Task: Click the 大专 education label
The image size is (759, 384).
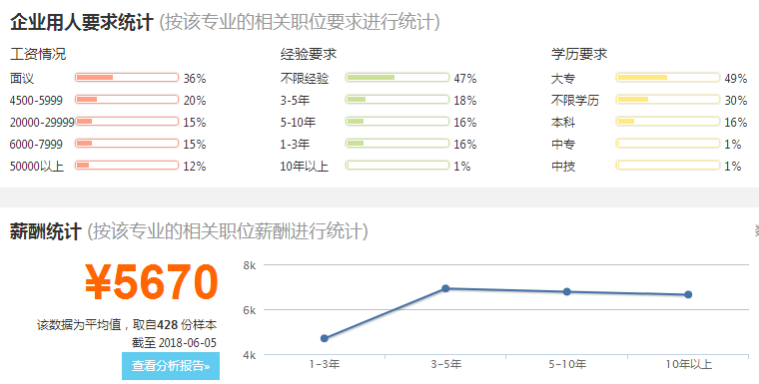Action: pos(563,79)
